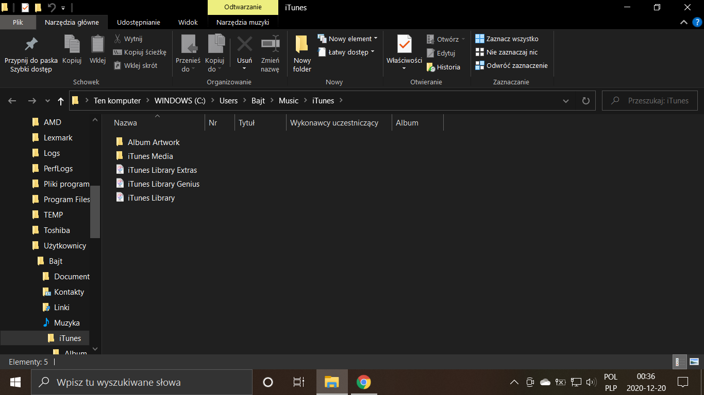Screen dimensions: 704x395
Task: Select the Odtwarzanie contextual tab
Action: [243, 7]
